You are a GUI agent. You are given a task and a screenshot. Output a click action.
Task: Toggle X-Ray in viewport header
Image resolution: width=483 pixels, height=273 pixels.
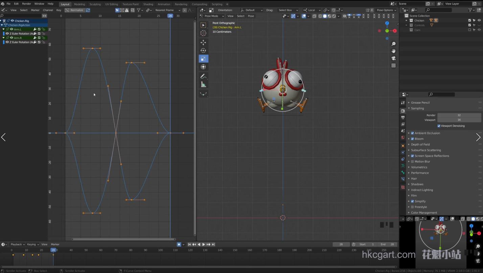tap(315, 16)
